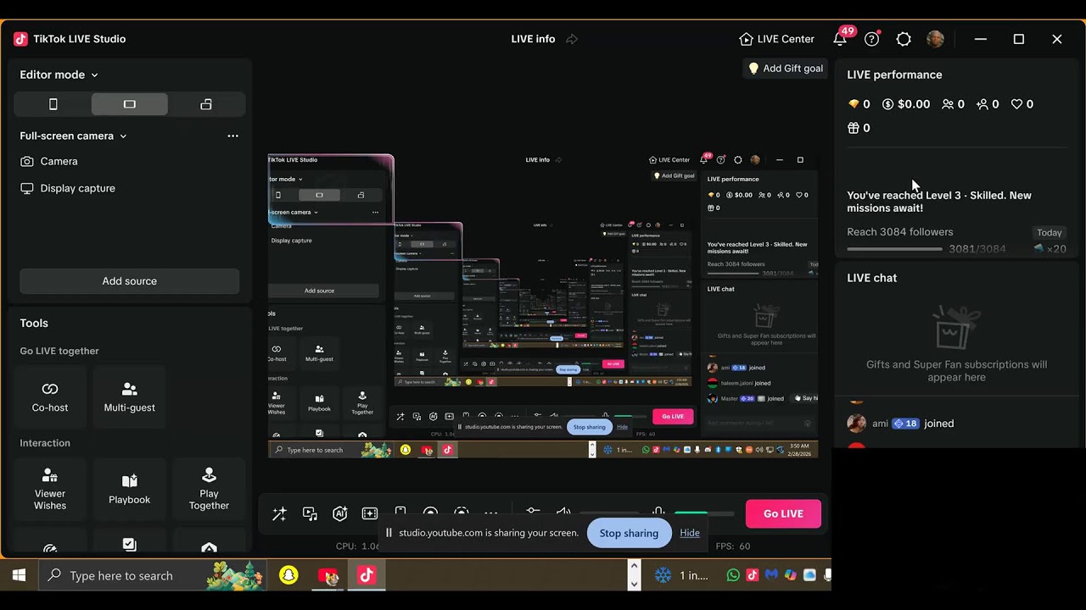Click the 'Go LIVE together' section label
Screen dimensions: 1086x610
(59, 351)
